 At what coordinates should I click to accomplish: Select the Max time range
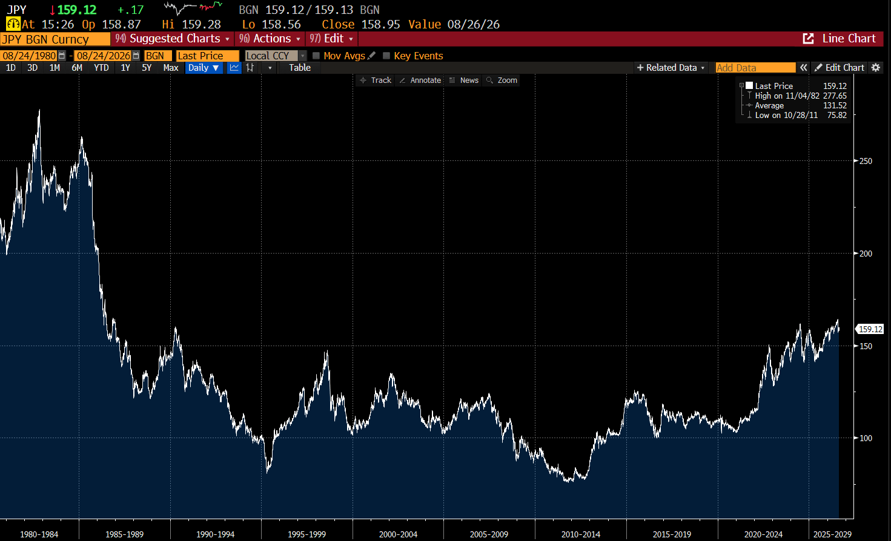pos(171,68)
